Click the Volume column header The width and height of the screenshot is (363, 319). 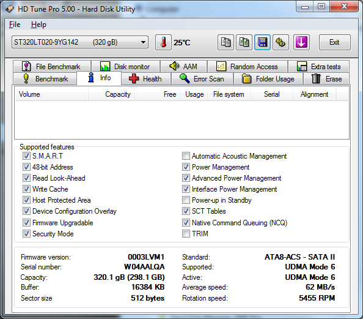tap(51, 94)
